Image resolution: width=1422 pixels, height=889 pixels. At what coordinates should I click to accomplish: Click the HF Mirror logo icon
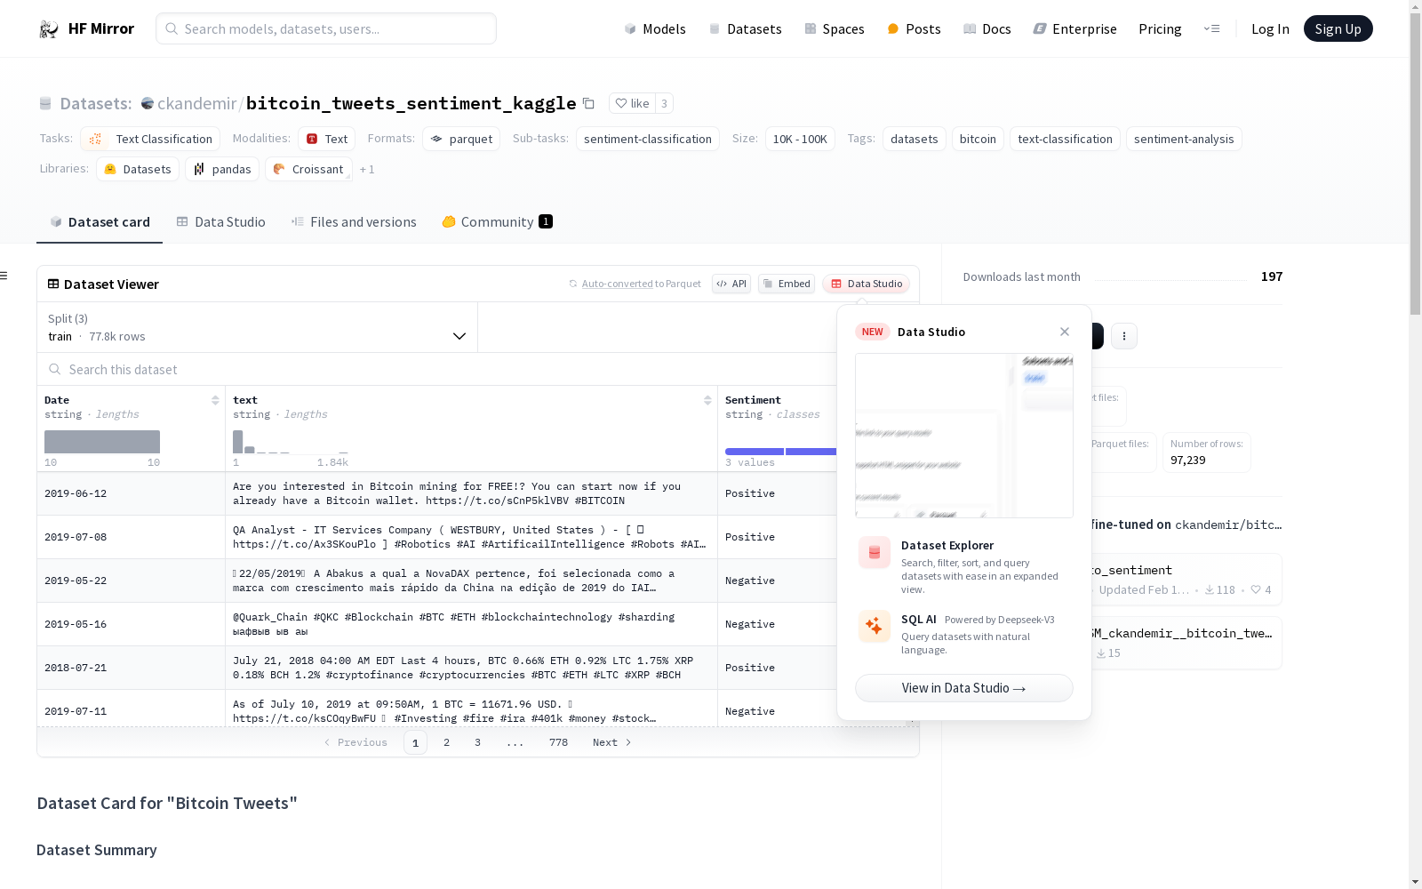49,29
